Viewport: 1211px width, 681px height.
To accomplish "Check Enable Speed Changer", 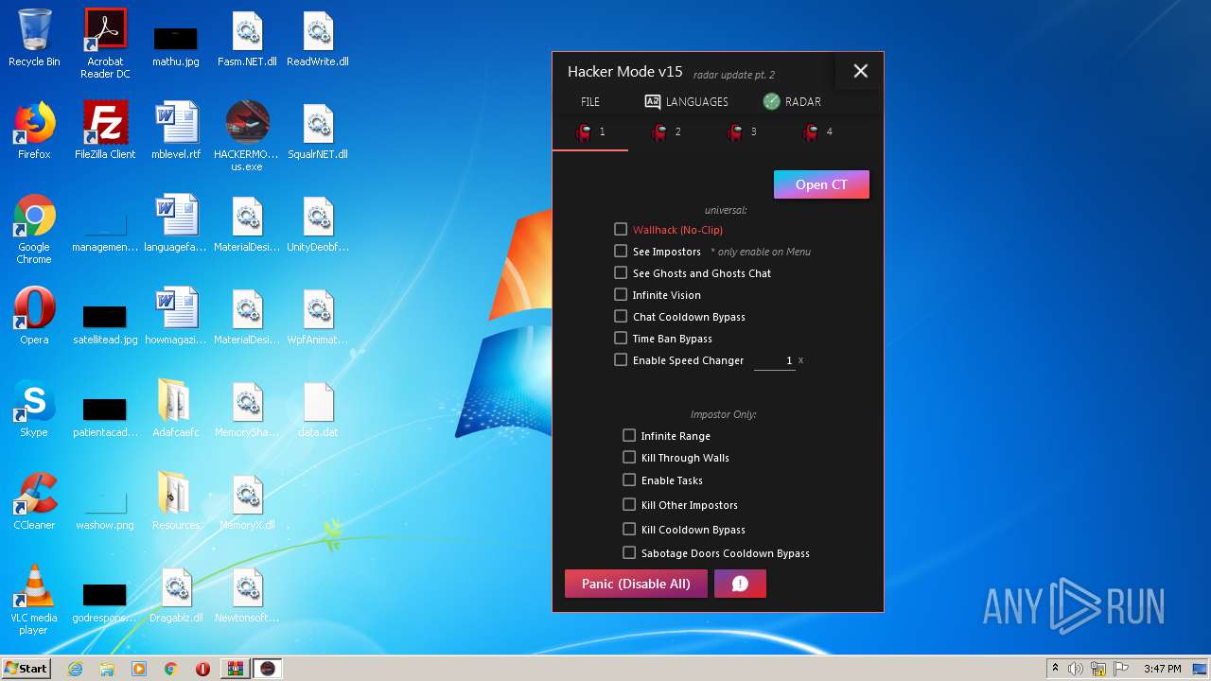I will point(621,359).
